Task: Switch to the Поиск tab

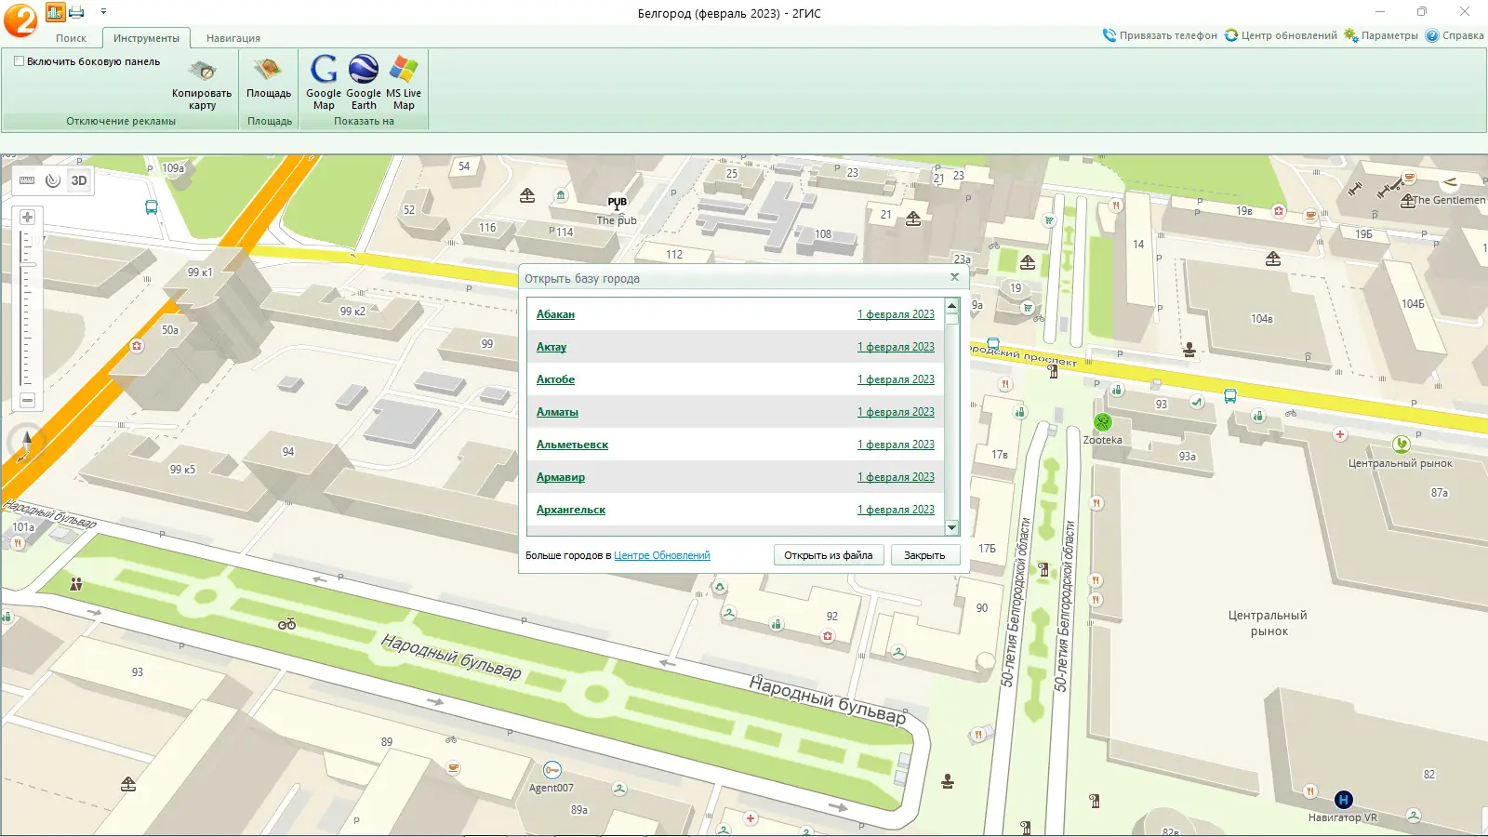Action: [71, 38]
